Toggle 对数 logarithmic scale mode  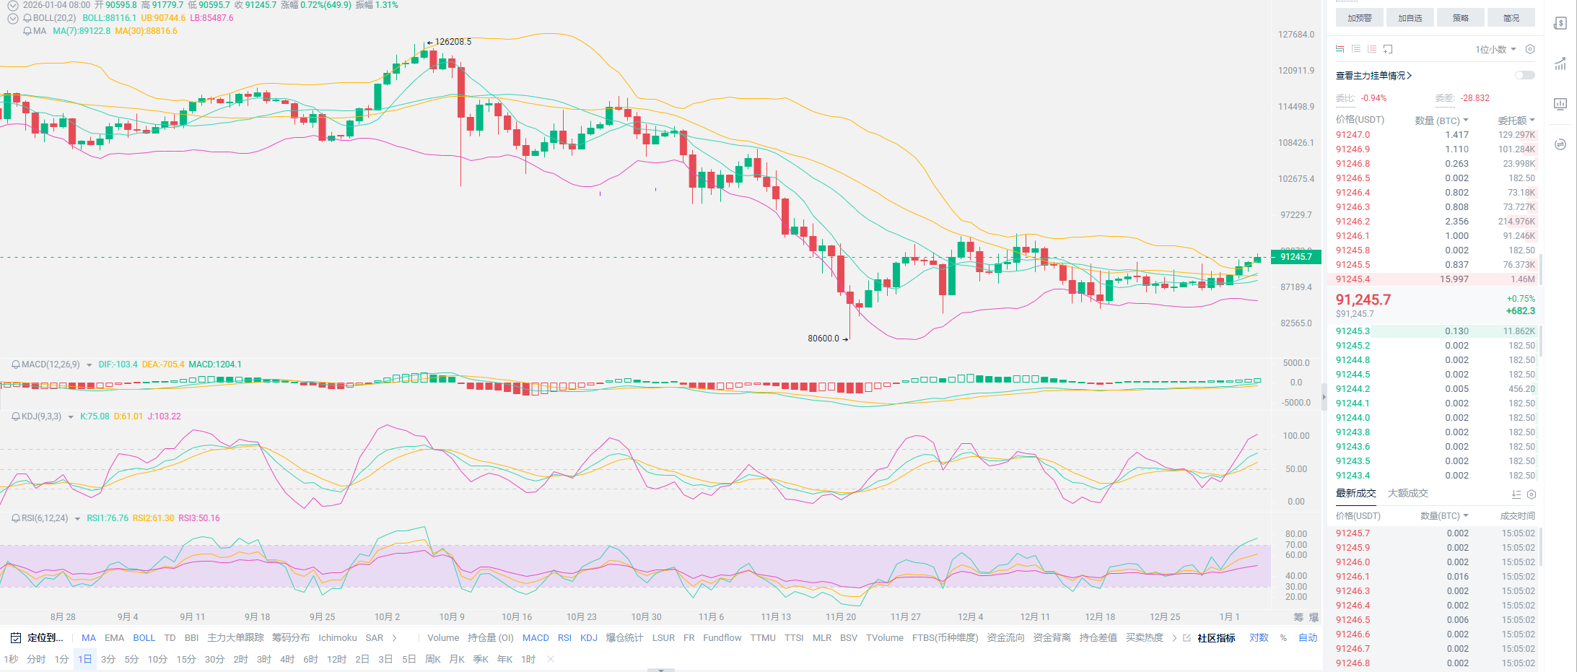(1259, 638)
